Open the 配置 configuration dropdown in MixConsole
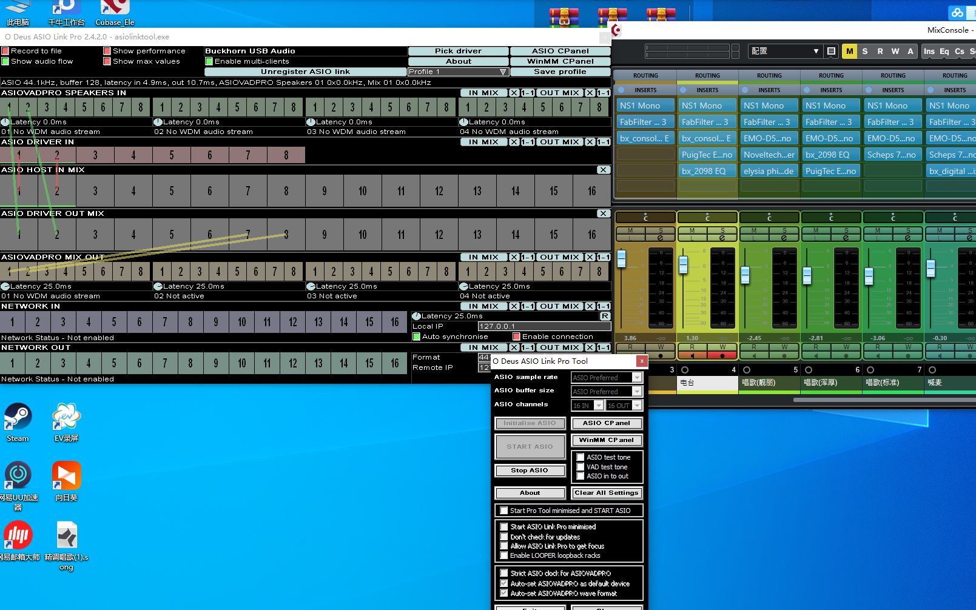The image size is (976, 610). pos(785,52)
